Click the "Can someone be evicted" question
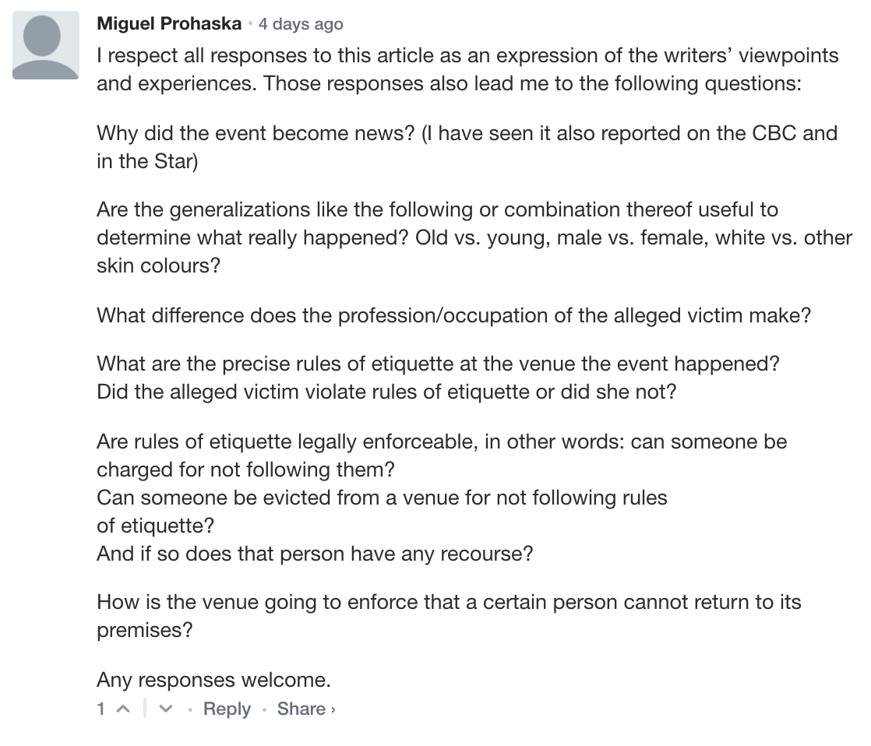The height and width of the screenshot is (746, 871). pyautogui.click(x=382, y=498)
